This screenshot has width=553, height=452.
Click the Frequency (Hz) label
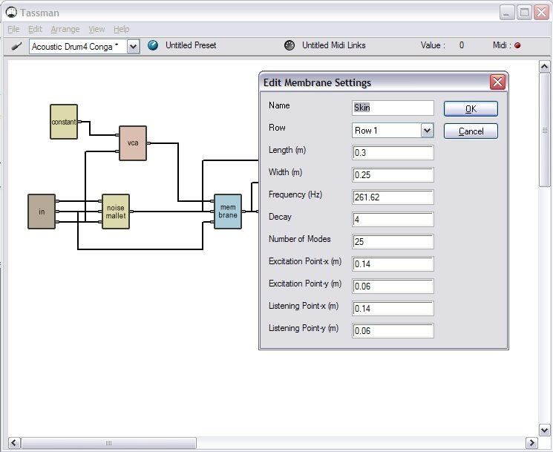click(x=295, y=194)
